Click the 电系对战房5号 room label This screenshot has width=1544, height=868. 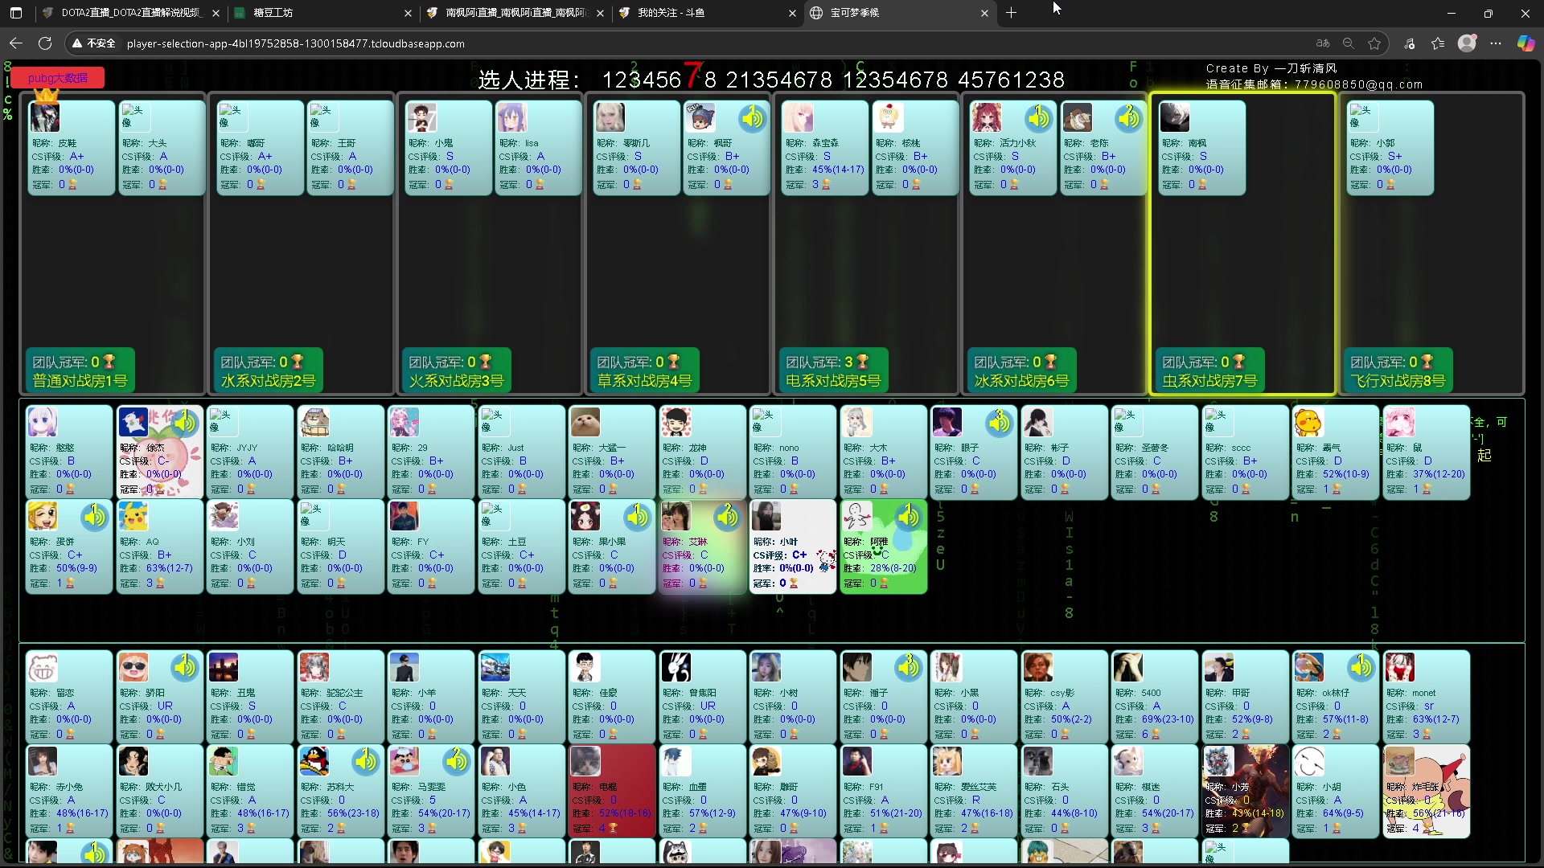(x=833, y=381)
